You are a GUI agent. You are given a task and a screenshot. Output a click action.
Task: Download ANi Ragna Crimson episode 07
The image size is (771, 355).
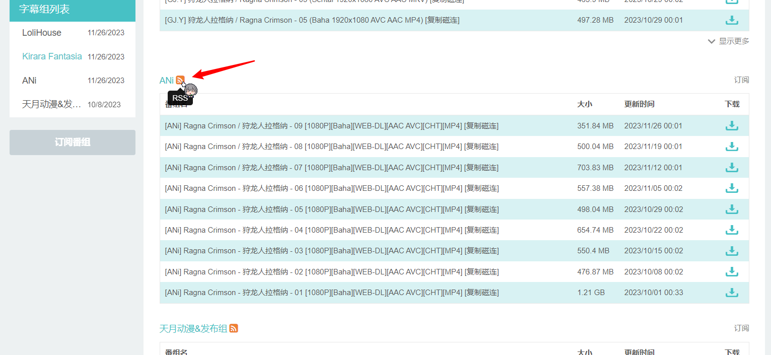[732, 168]
